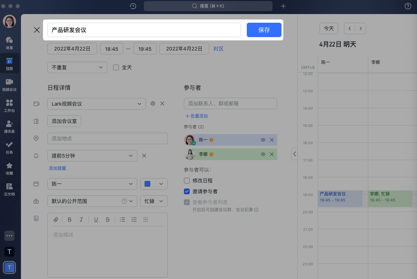Remove participant 李娜
417x279 pixels.
click(271, 154)
